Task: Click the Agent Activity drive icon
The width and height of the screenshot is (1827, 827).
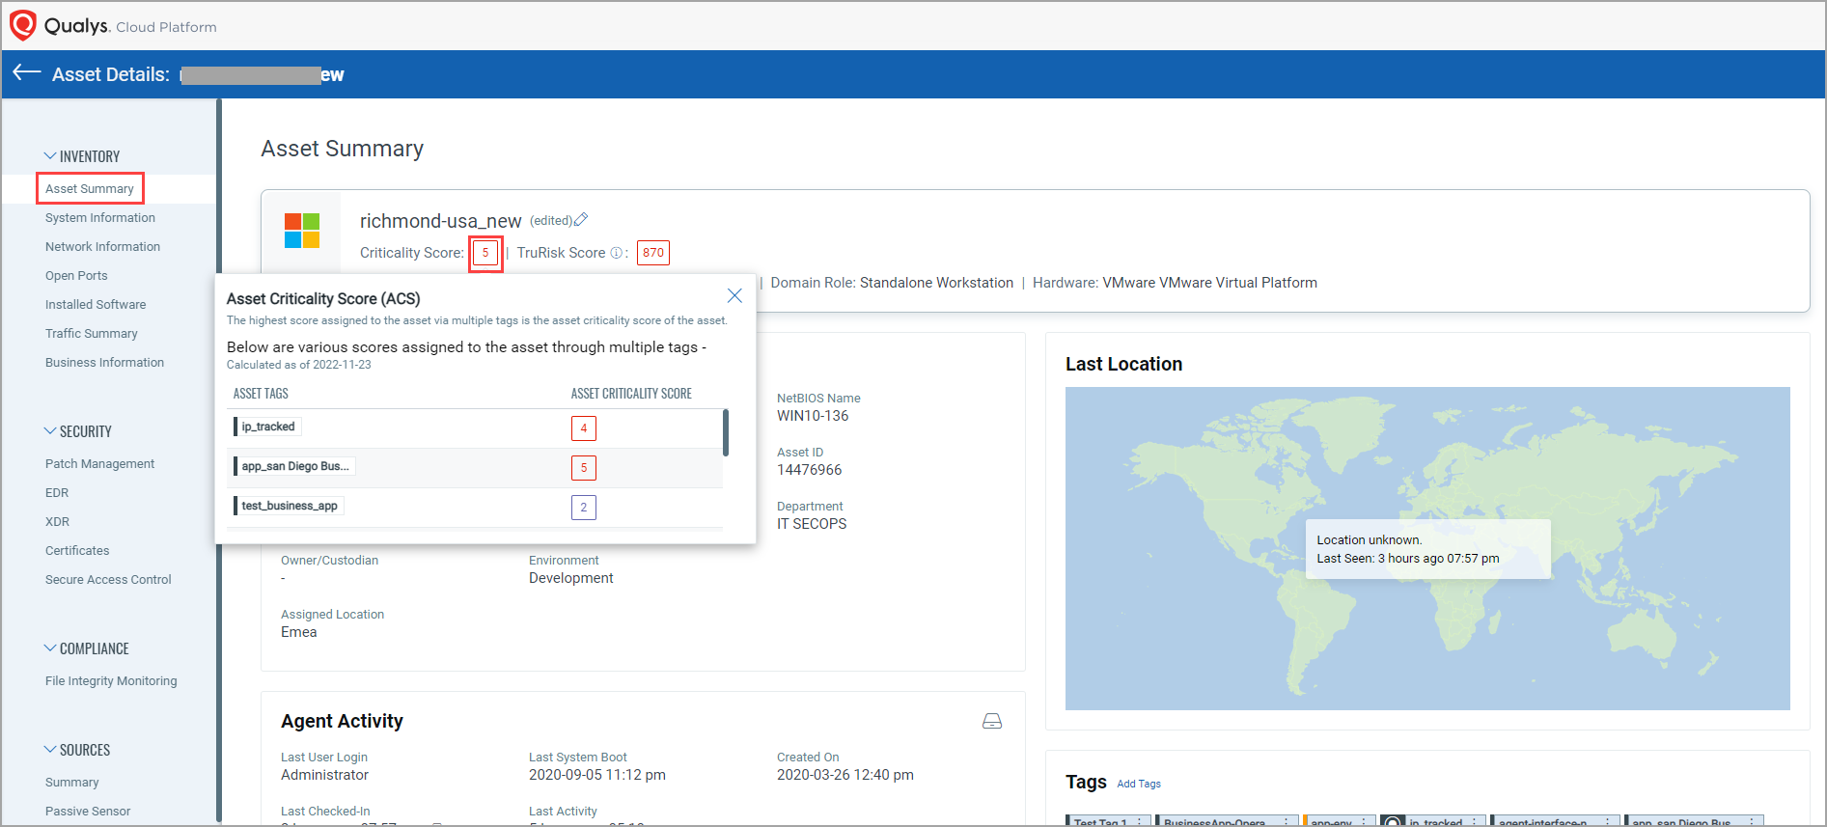Action: click(992, 721)
